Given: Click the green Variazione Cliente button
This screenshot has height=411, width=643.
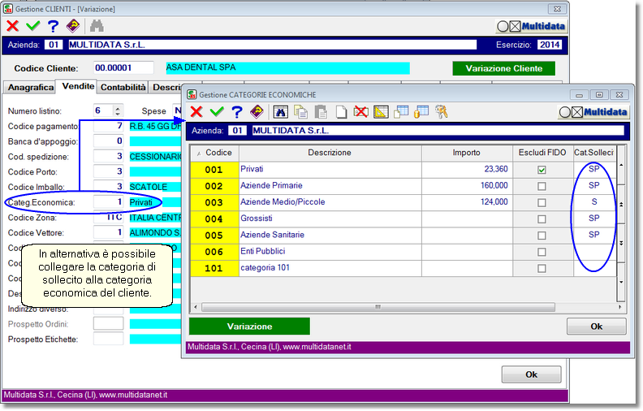Looking at the screenshot, I should (x=503, y=68).
